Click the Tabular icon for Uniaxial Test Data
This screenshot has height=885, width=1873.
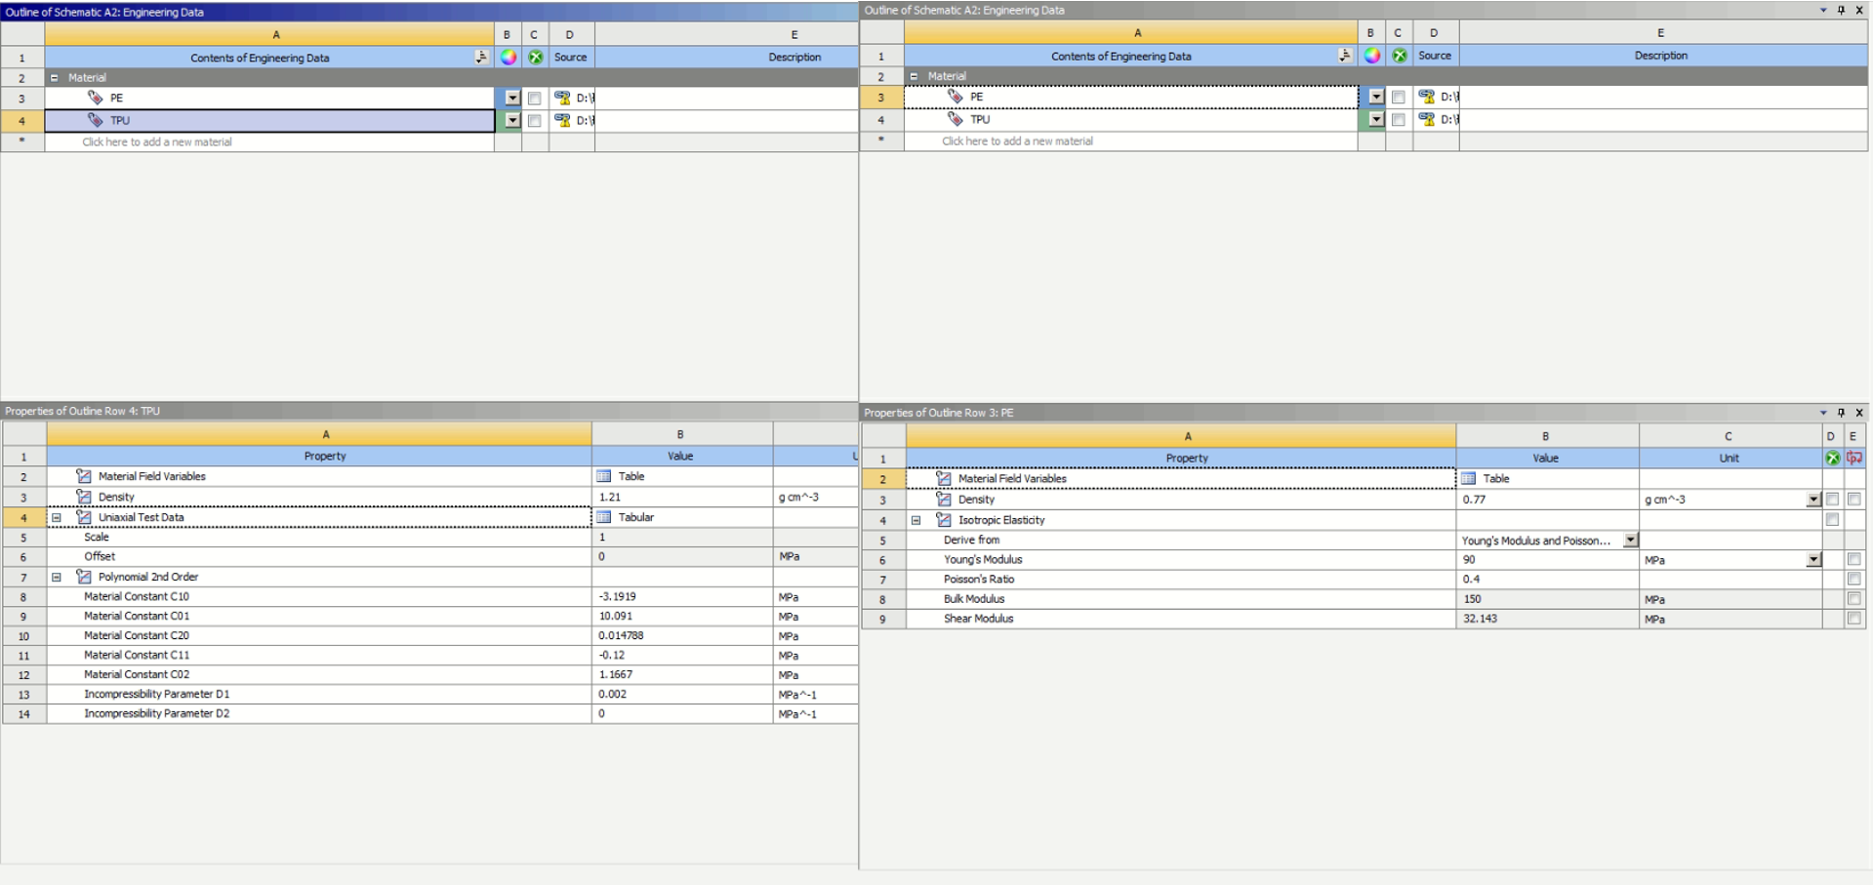[x=604, y=517]
